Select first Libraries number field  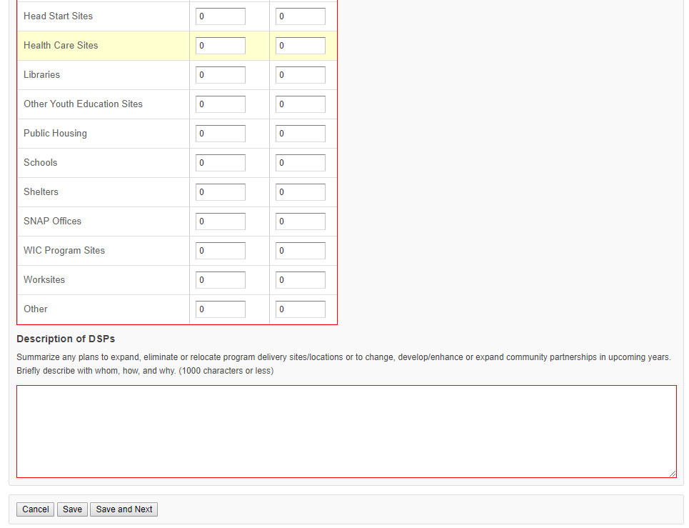point(221,75)
